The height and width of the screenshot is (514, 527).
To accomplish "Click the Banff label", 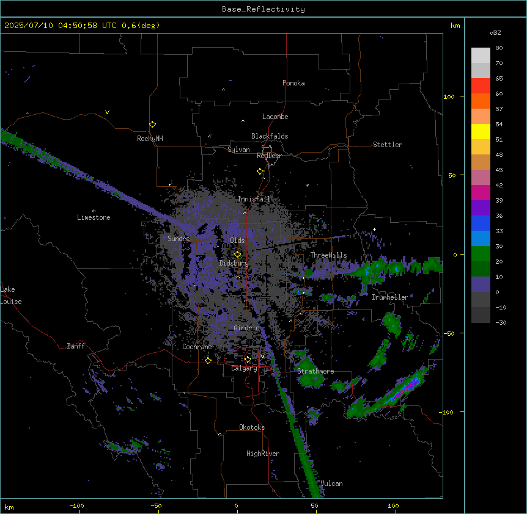I will coord(76,346).
